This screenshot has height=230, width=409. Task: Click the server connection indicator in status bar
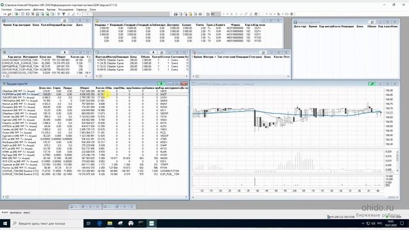point(341,217)
